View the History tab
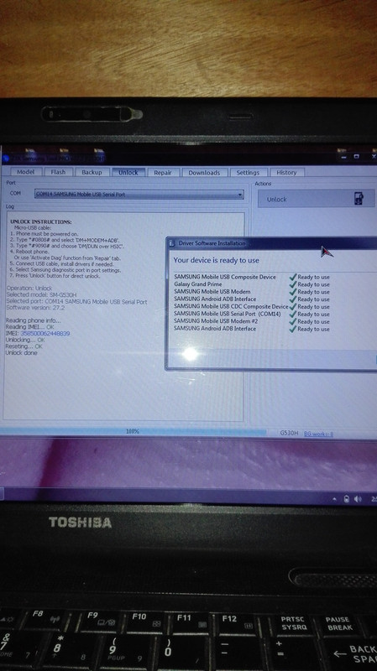This screenshot has width=377, height=671. [x=286, y=173]
